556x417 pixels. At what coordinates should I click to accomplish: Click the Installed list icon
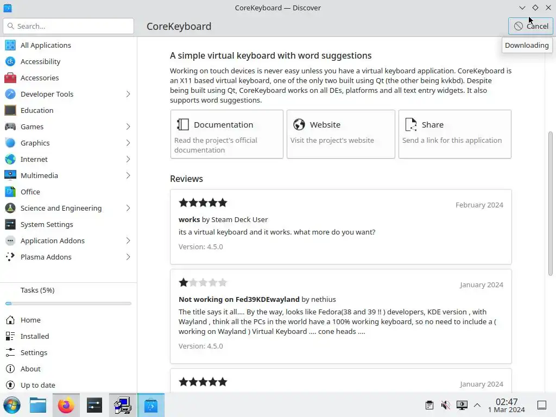coord(10,336)
